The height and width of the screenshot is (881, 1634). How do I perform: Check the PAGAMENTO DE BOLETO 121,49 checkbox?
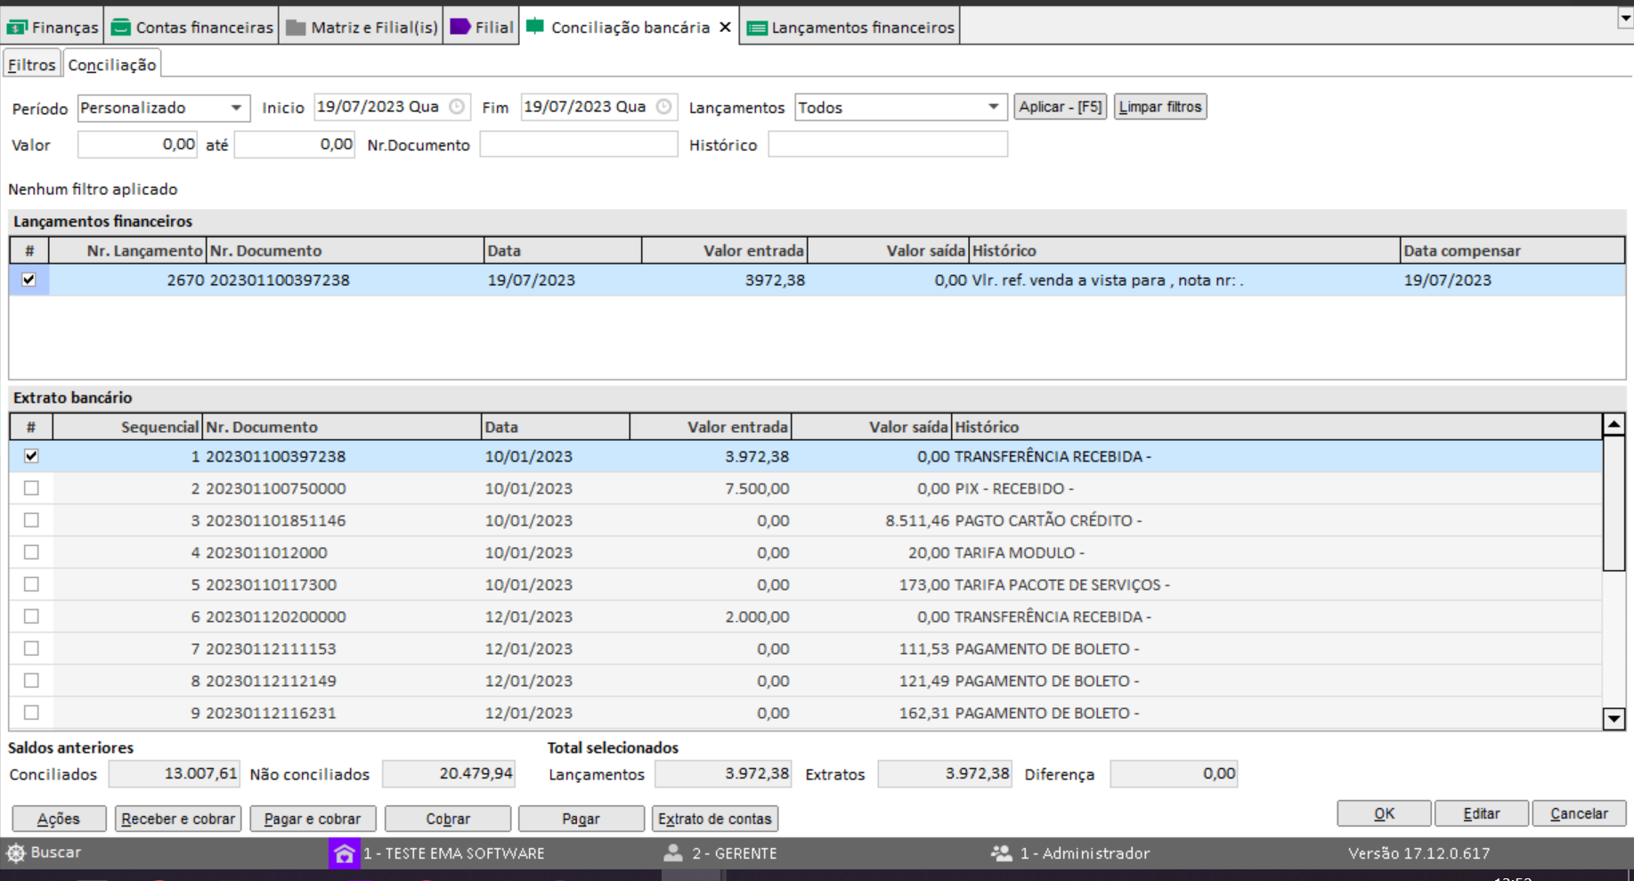tap(31, 681)
